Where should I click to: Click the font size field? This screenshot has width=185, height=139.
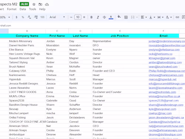pyautogui.click(x=78, y=17)
